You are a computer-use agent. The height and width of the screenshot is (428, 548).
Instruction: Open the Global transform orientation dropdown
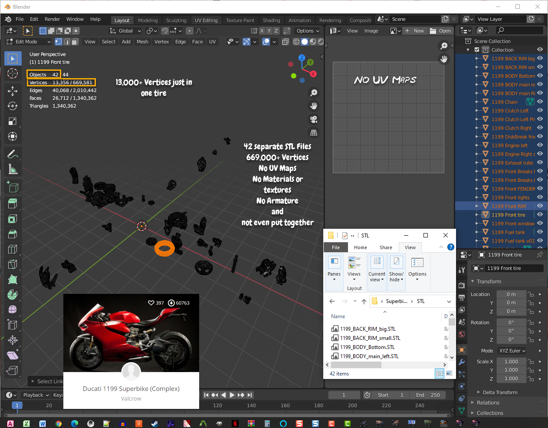point(125,31)
